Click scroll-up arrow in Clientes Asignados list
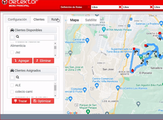 click(55, 84)
